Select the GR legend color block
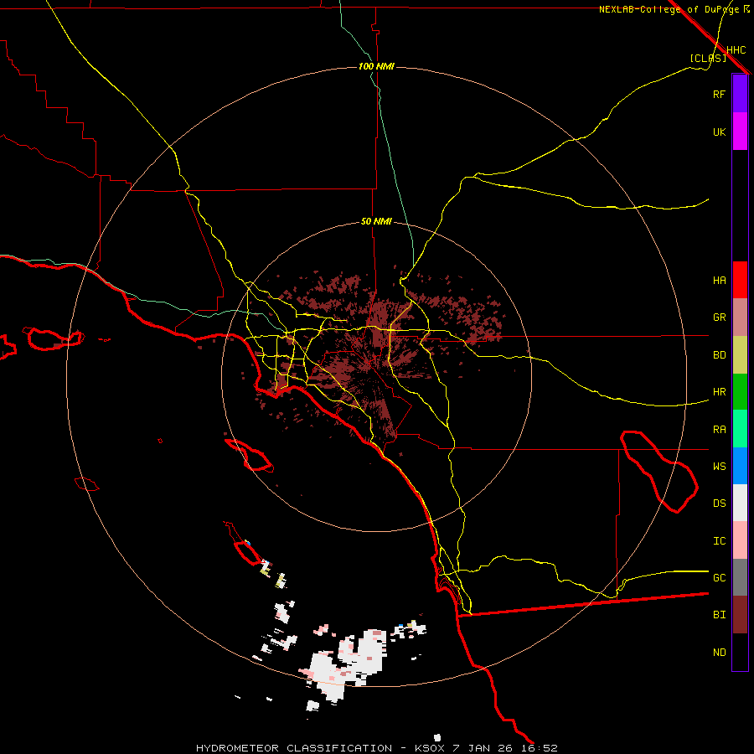This screenshot has height=754, width=754. click(x=740, y=317)
